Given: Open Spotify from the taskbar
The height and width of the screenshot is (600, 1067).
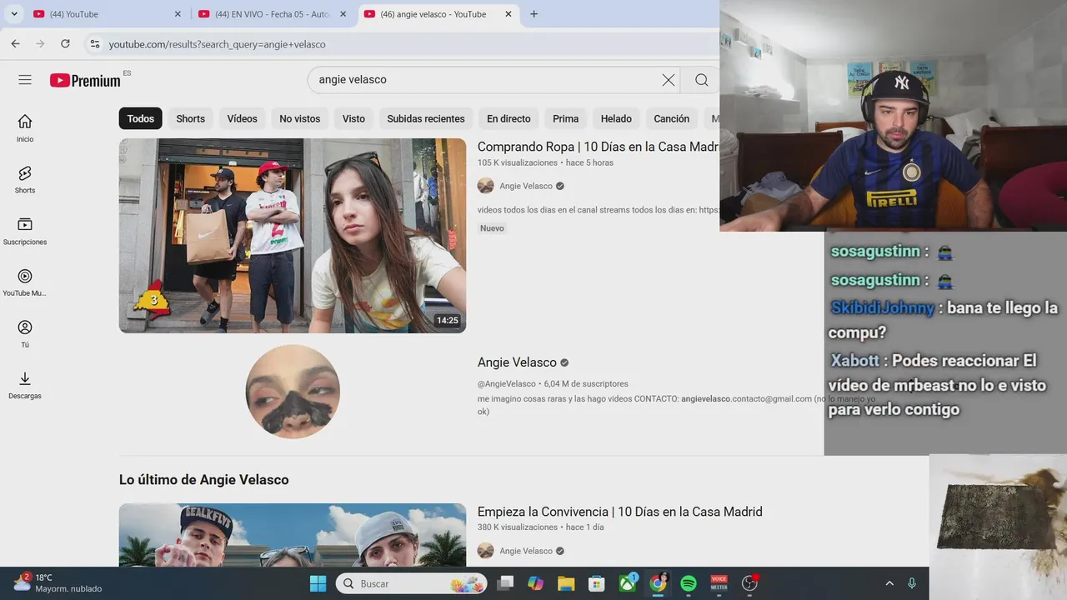Looking at the screenshot, I should point(689,583).
